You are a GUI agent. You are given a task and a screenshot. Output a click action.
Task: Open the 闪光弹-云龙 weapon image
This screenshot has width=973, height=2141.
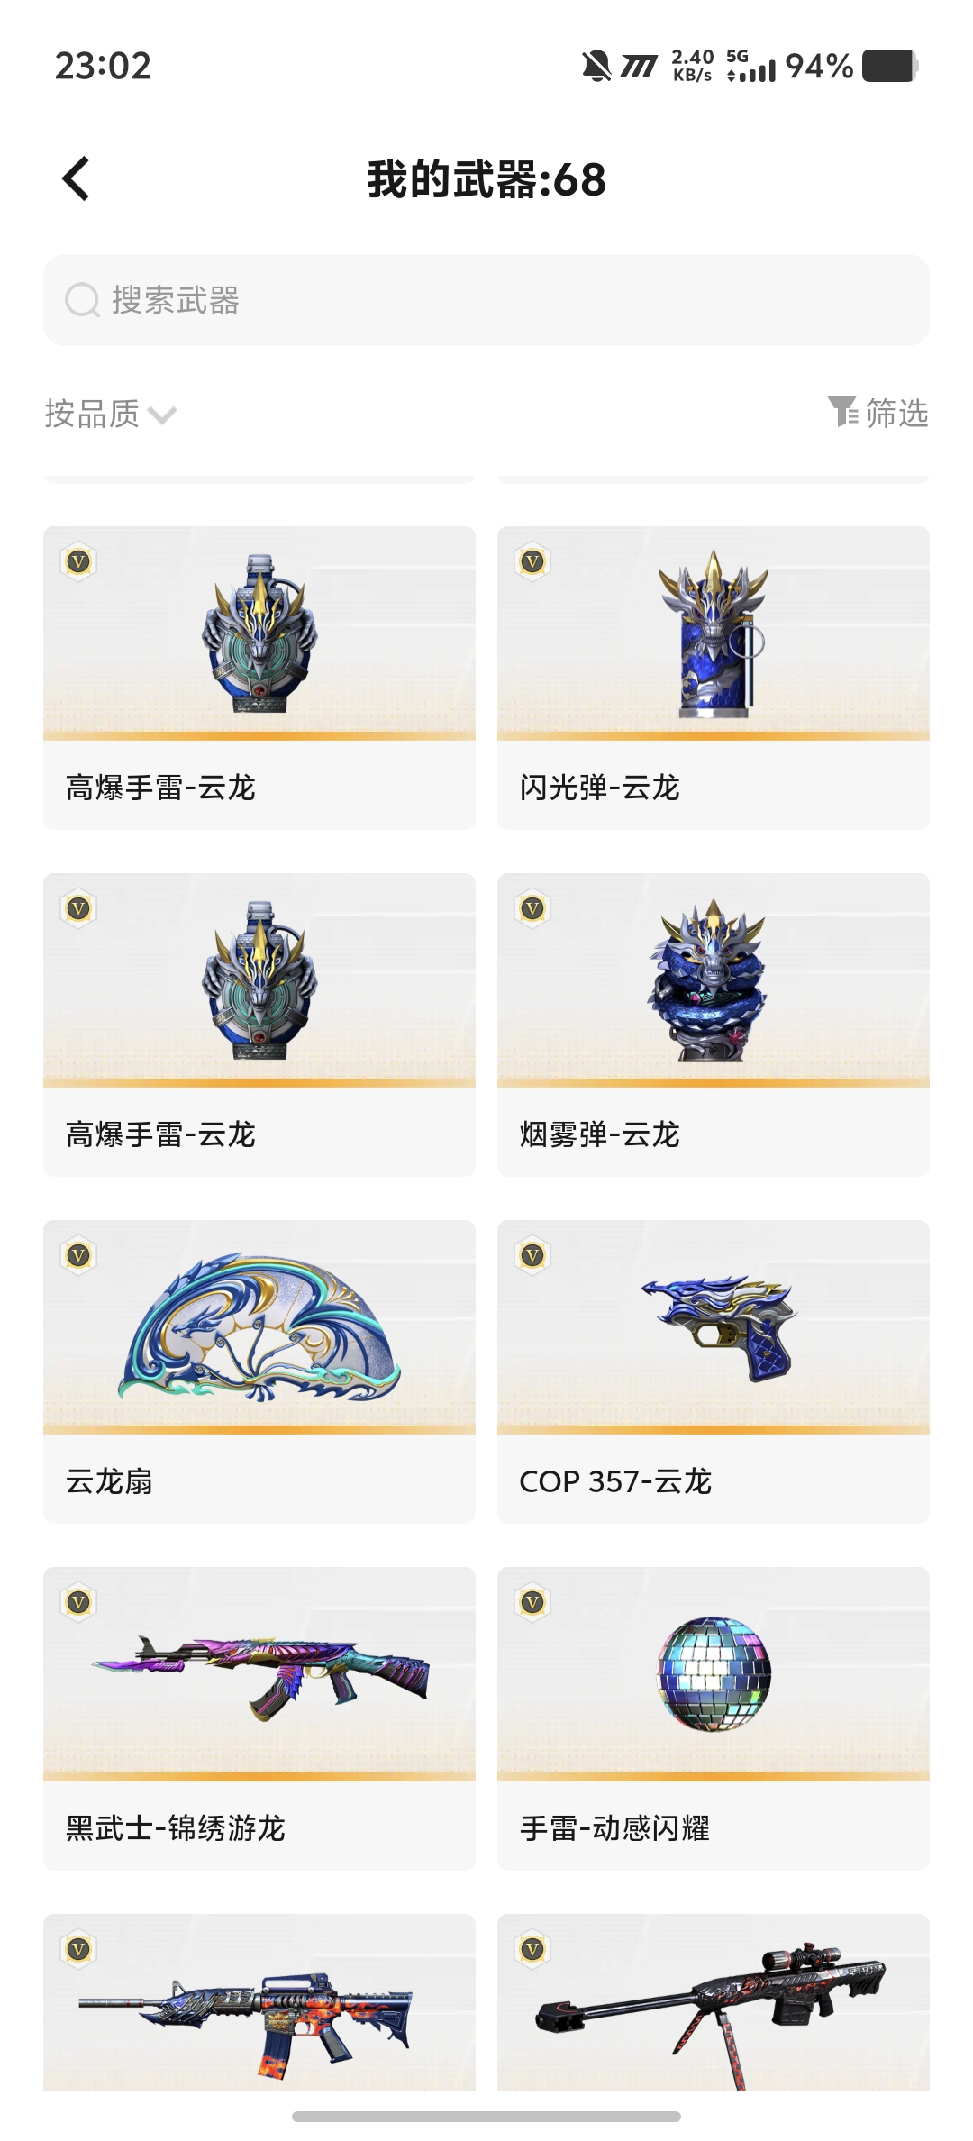714,633
